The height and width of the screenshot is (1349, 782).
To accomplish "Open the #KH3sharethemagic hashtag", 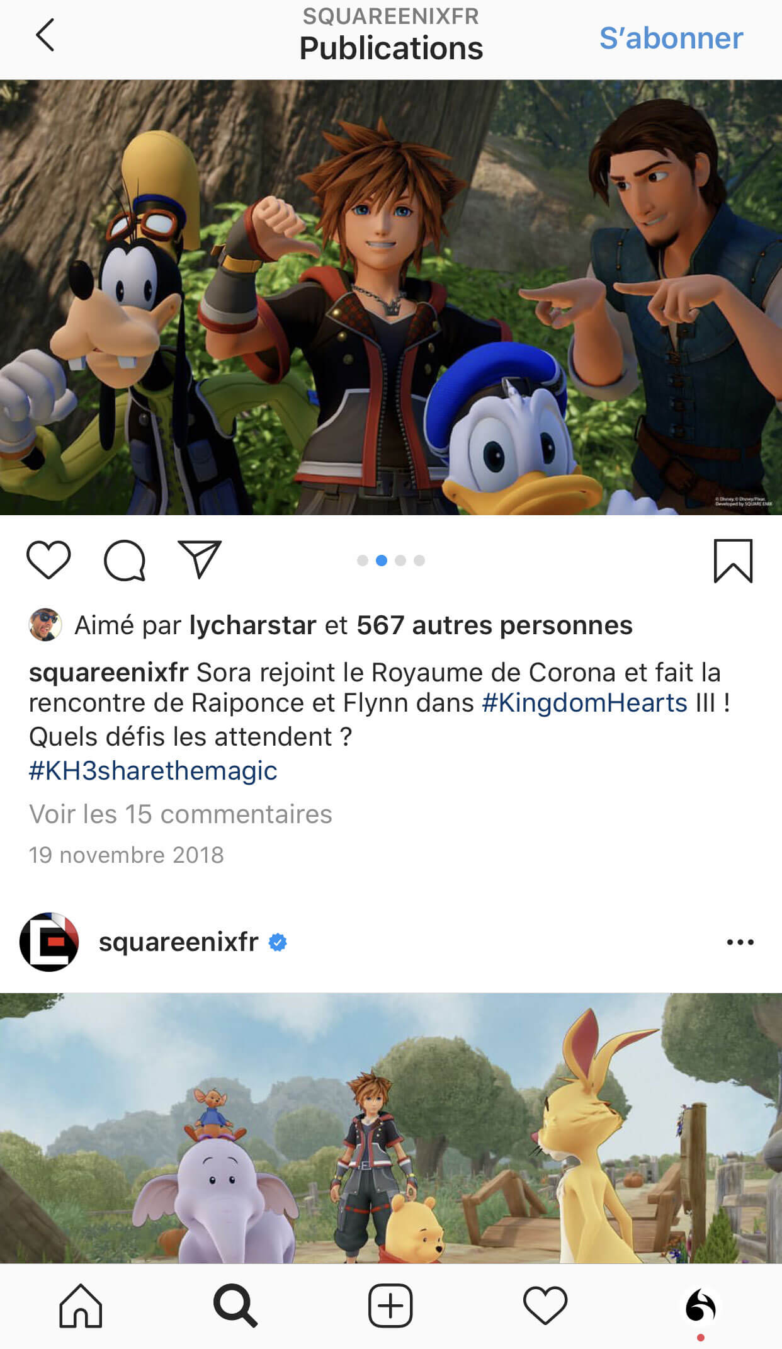I will coord(153,771).
